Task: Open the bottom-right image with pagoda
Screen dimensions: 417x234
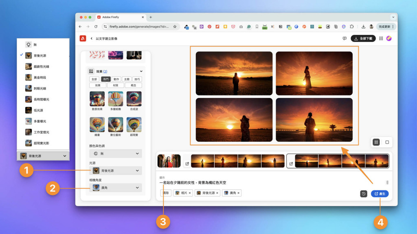Action: click(x=314, y=120)
